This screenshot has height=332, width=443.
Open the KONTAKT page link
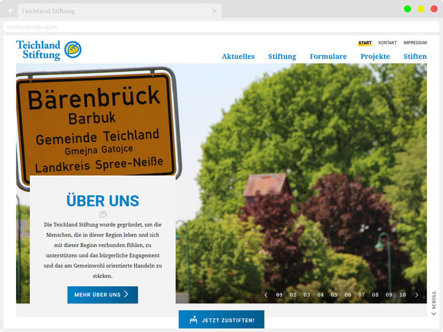coord(387,42)
